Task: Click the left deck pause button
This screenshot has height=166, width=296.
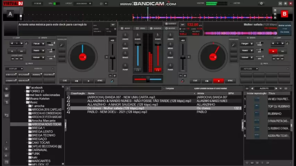Action: [77, 81]
